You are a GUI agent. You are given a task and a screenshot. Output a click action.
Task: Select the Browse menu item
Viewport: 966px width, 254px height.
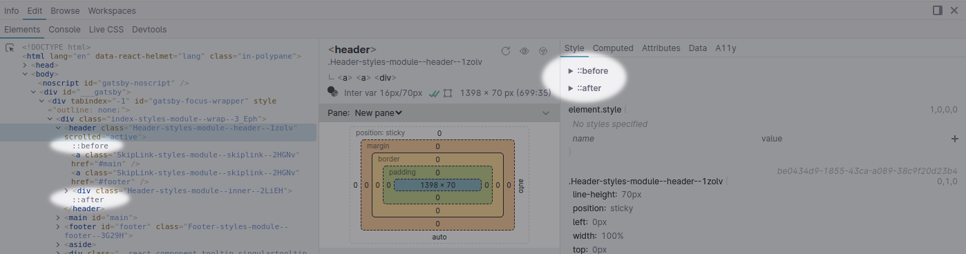(65, 11)
